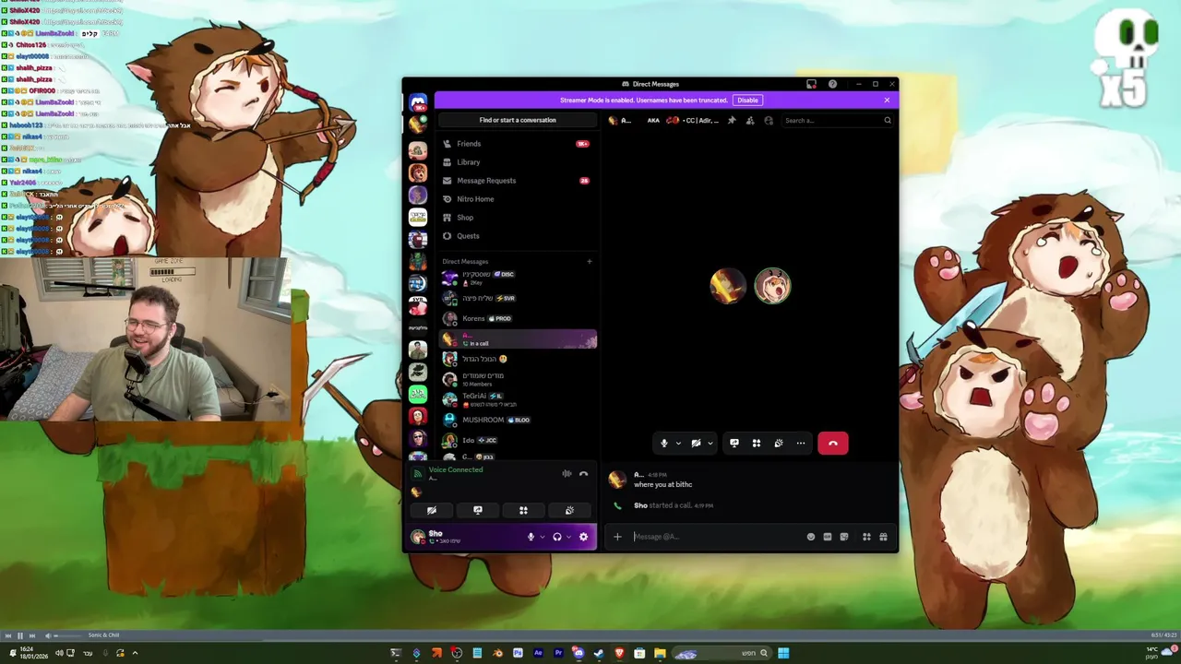Launch an activity from voice panel
Screen dimensions: 1181x664
[x=523, y=510]
